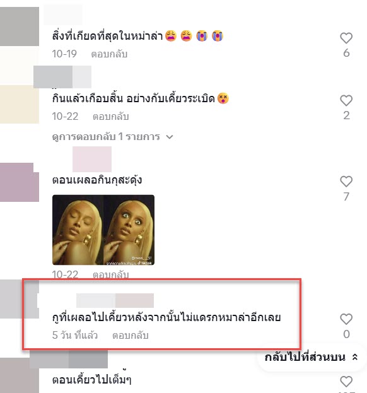Open avatar of ตอนเผลอกินกุสะดุ้ง commenter
Viewport: 367px width, 393px height.
[x=20, y=182]
